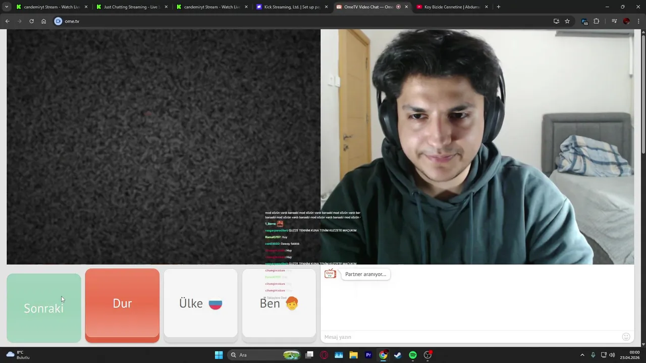Reload the ome.tv page
Image resolution: width=646 pixels, height=363 pixels.
pos(31,21)
